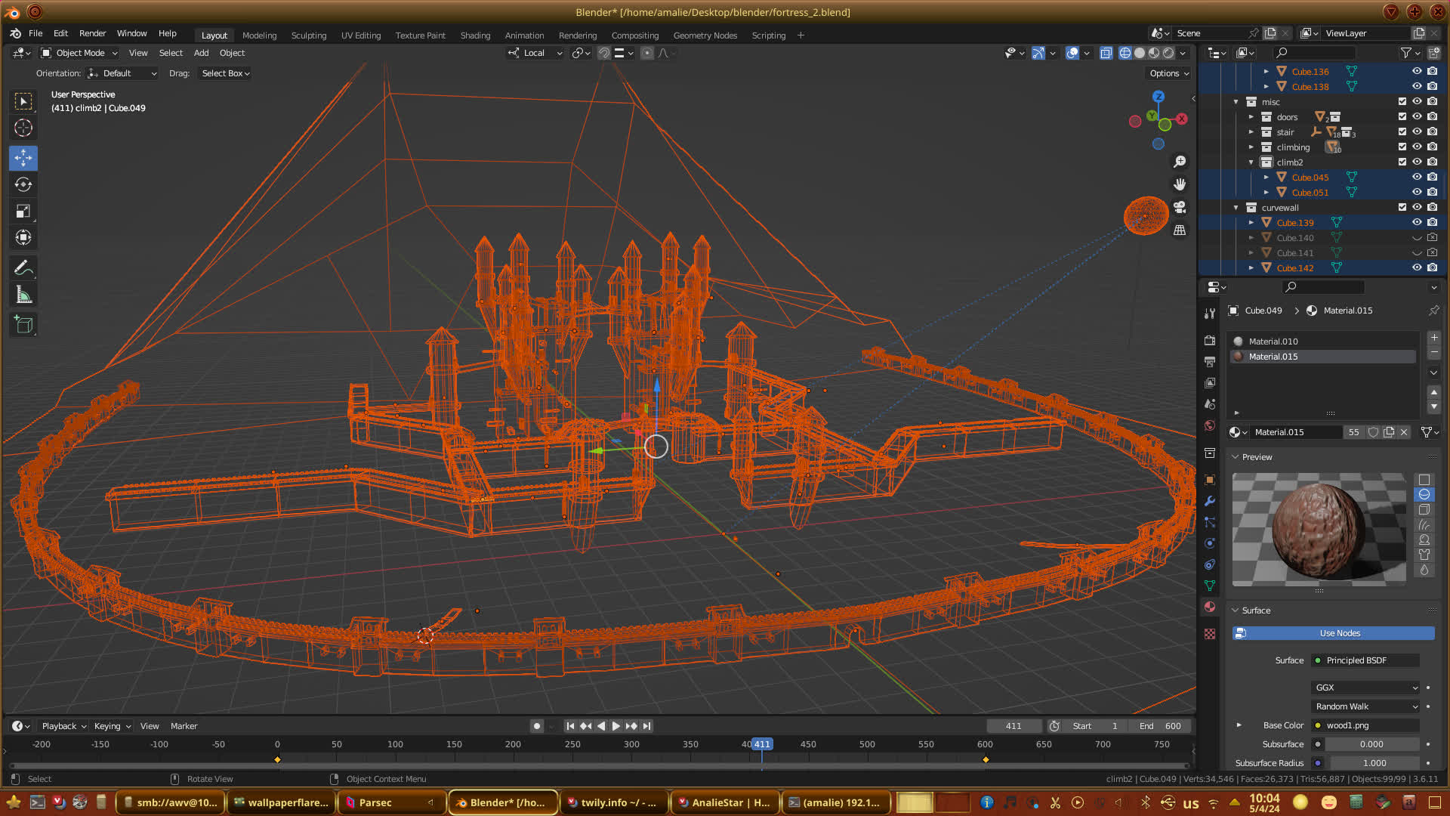Uncheck the climb2 collection exclude checkbox

click(x=1402, y=162)
